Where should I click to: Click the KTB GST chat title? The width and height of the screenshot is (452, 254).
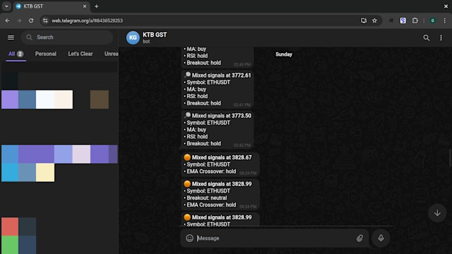tap(155, 35)
